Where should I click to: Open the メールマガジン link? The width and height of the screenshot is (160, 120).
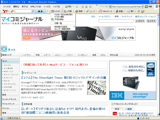pos(105,16)
